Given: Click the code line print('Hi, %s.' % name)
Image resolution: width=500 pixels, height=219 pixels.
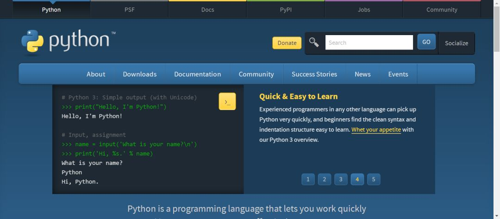Looking at the screenshot, I should (x=107, y=154).
